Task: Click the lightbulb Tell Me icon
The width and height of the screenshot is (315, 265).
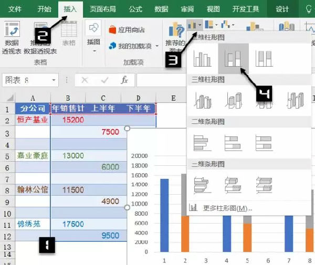Action: point(309,9)
